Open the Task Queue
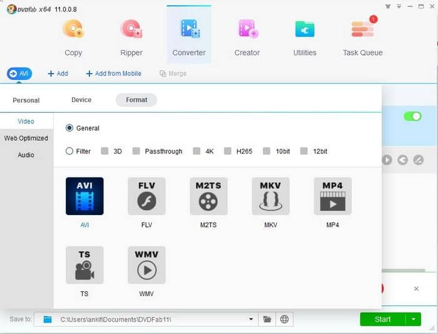Viewport: 438px width, 334px height. tap(362, 38)
